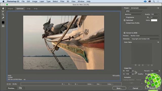
Task: Open the Apple menu
Action: 3,1
